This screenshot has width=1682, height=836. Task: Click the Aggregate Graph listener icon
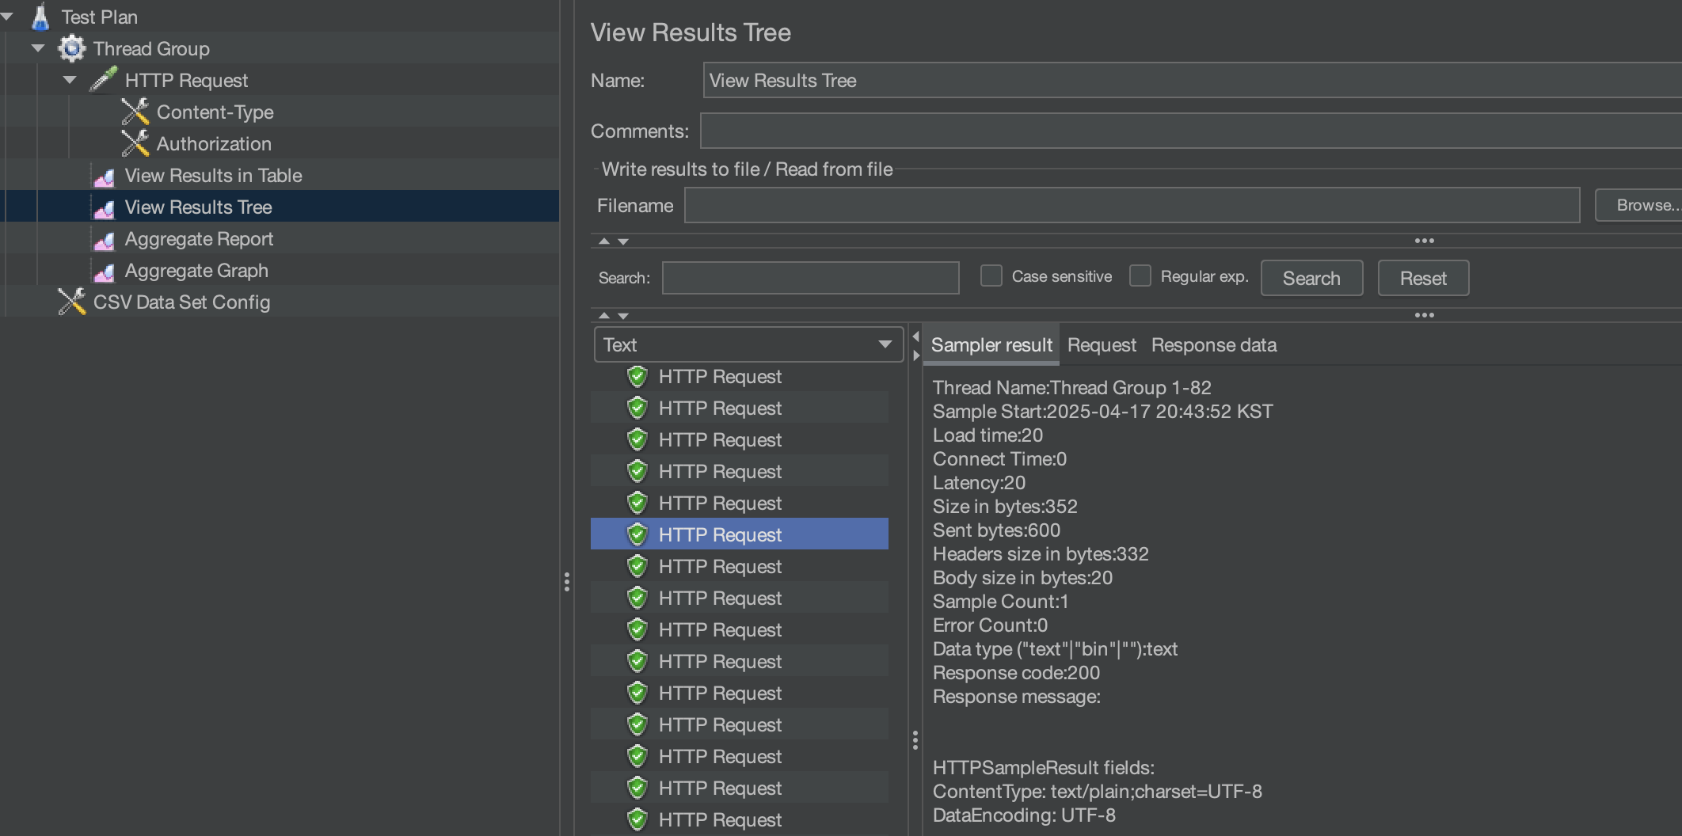104,271
